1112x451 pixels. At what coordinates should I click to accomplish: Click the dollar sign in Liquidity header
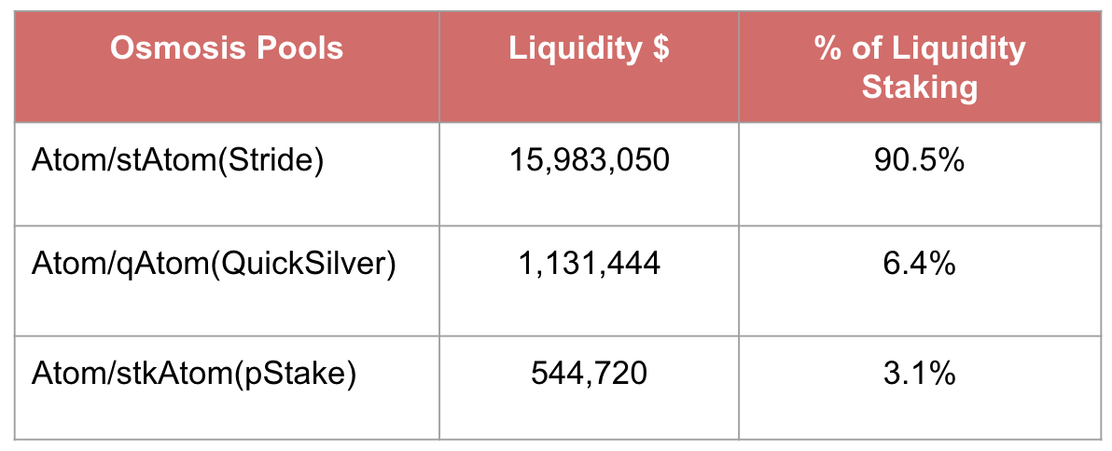[x=660, y=48]
